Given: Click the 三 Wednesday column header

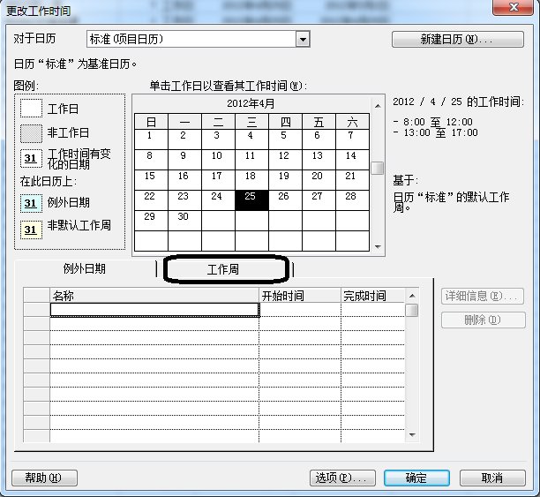Looking at the screenshot, I should point(251,122).
